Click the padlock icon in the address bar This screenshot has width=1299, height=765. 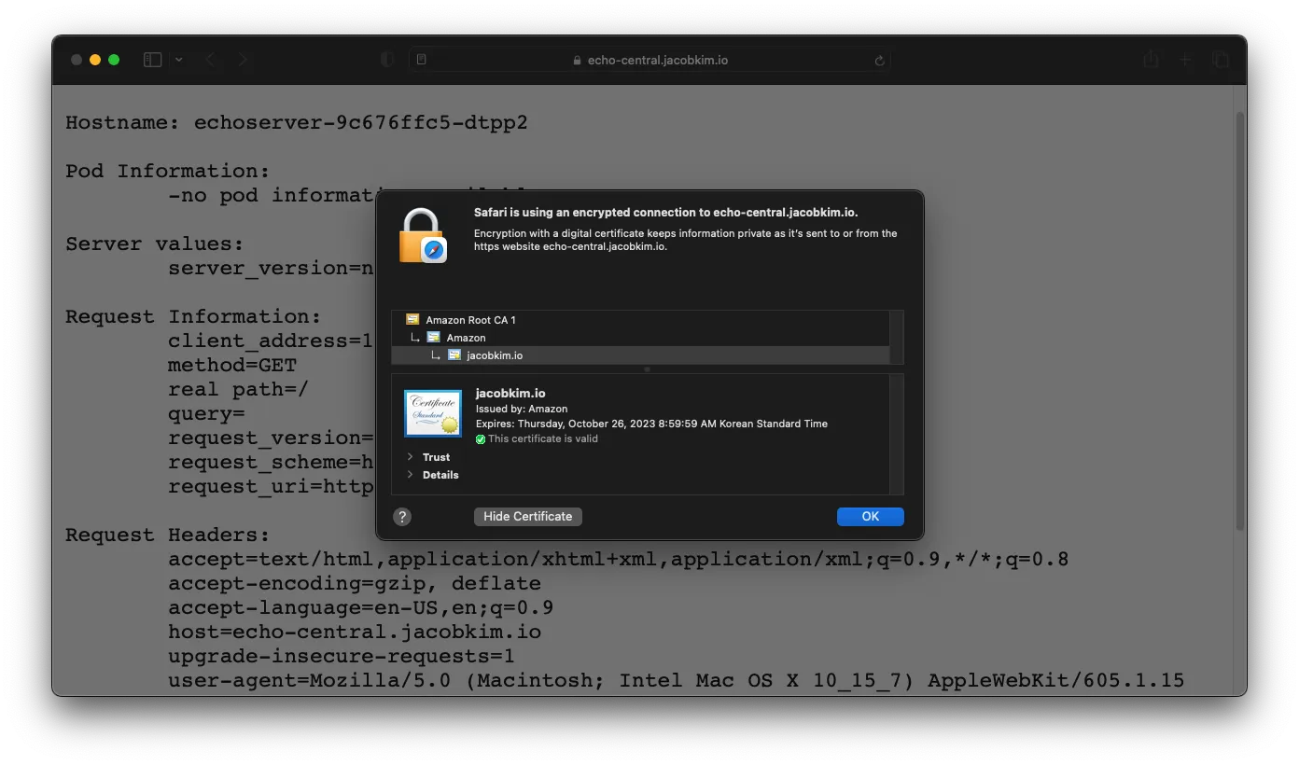pyautogui.click(x=578, y=59)
